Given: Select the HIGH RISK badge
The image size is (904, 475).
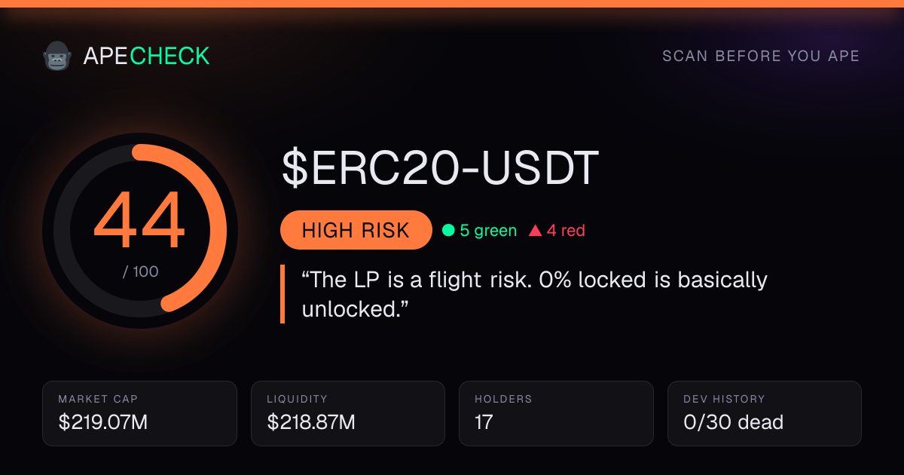Looking at the screenshot, I should 356,230.
